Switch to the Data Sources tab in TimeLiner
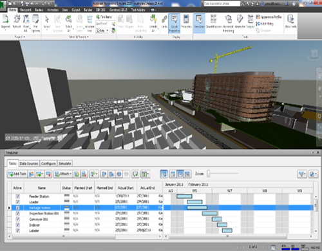 point(29,164)
